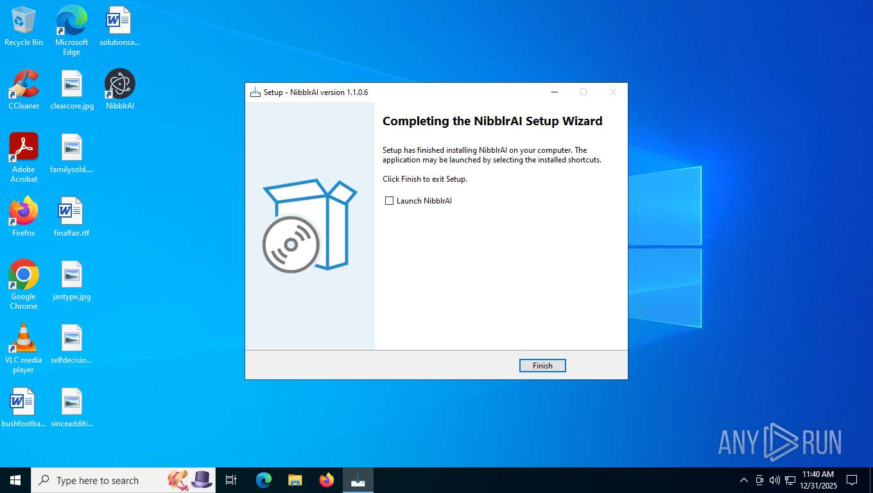Minimize the NibblrAI Setup window
873x493 pixels.
coord(554,92)
